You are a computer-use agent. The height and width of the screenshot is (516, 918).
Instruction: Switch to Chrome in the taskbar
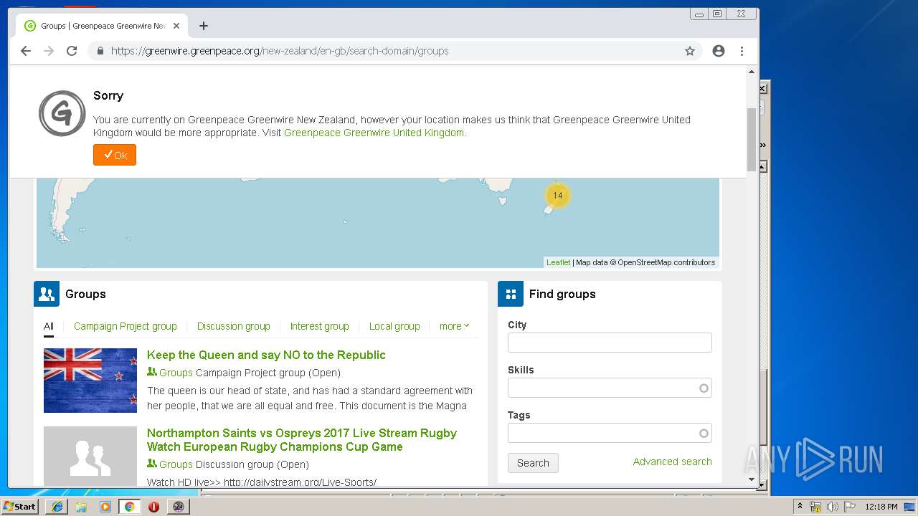point(129,507)
